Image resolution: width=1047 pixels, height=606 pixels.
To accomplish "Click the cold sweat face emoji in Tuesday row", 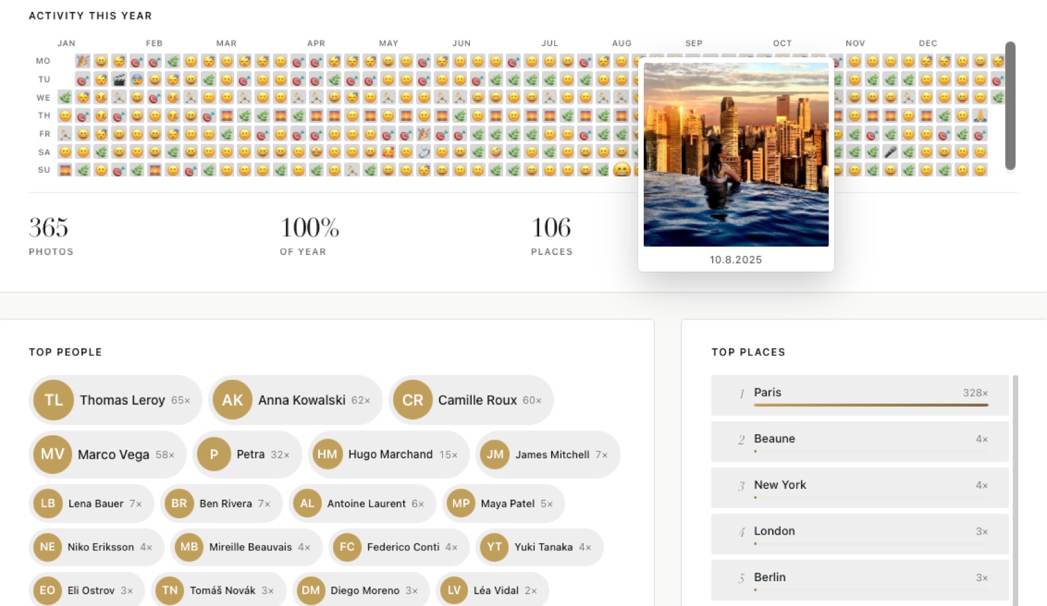I will [137, 80].
